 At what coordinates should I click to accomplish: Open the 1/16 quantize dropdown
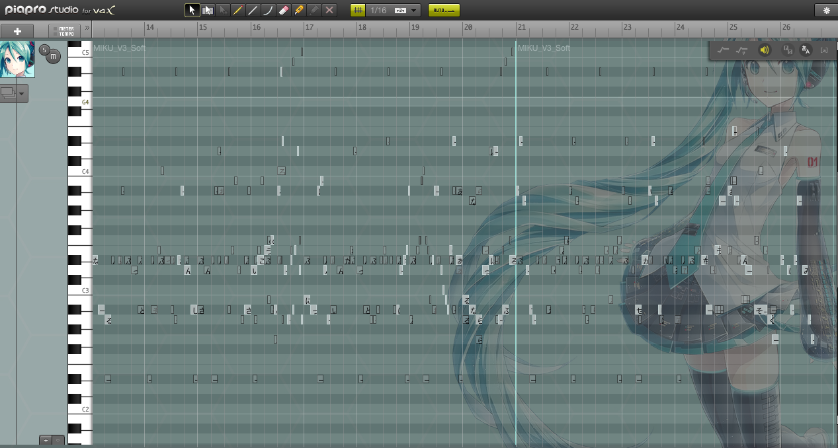tap(393, 10)
